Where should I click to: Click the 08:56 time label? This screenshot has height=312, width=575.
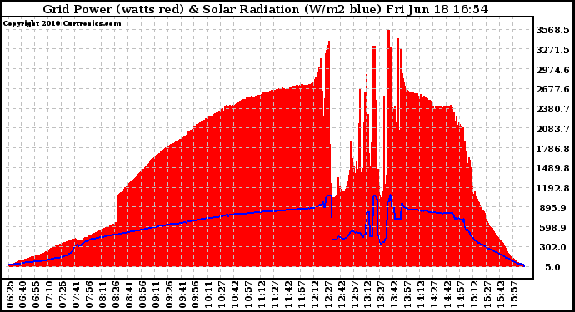pos(143,294)
